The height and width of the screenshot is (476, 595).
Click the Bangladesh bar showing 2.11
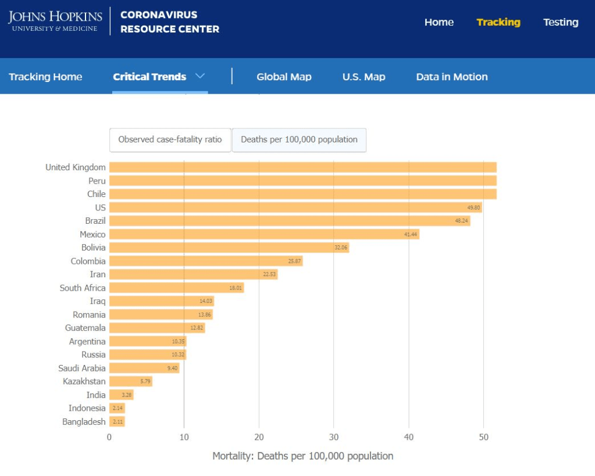click(x=117, y=421)
